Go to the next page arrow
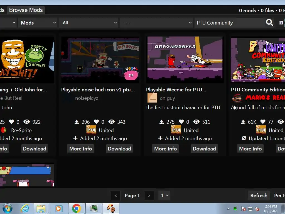285x214 pixels. (x=149, y=195)
